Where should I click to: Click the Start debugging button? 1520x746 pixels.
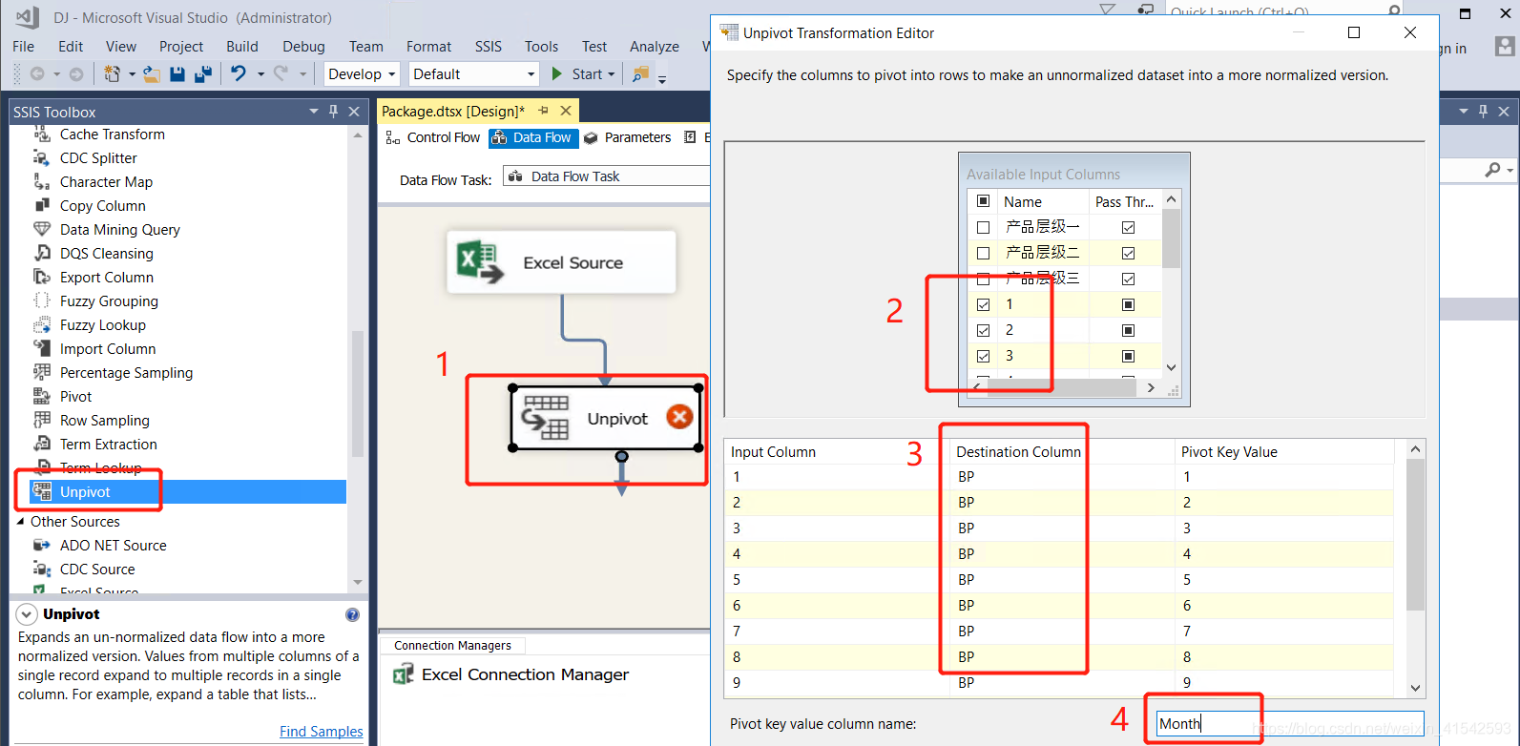(x=583, y=73)
